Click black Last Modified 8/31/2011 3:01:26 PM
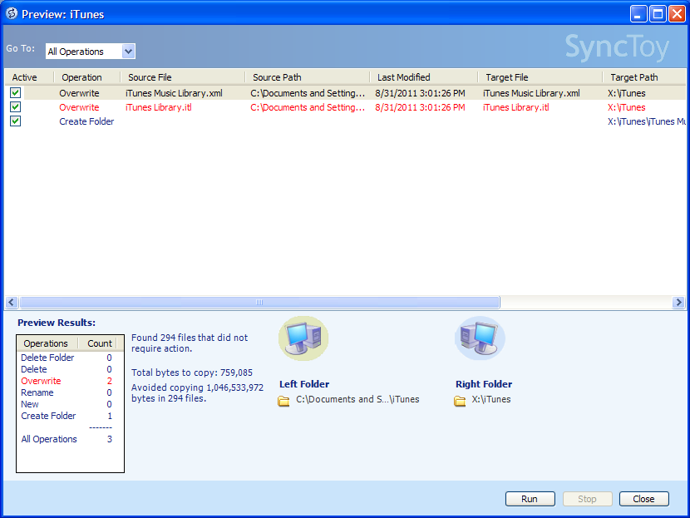 coord(420,93)
